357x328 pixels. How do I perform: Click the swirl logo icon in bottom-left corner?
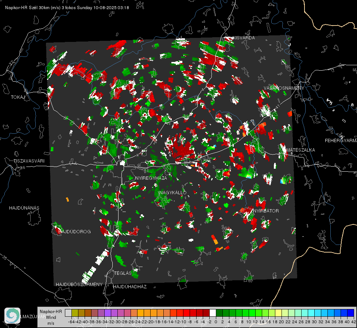pos(12,316)
